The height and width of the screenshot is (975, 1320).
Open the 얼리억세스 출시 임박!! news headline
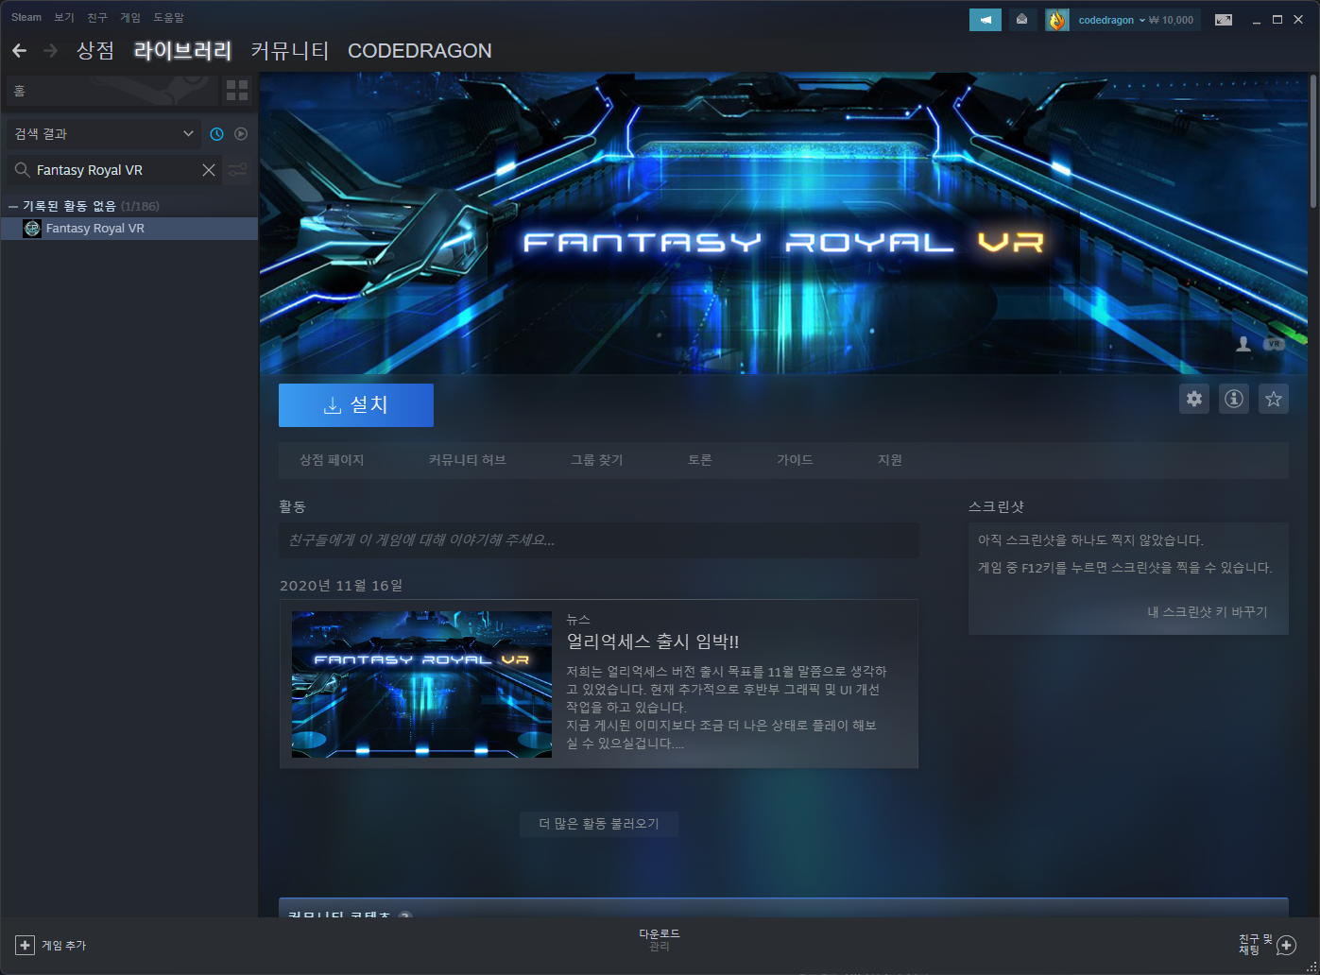[x=653, y=641]
